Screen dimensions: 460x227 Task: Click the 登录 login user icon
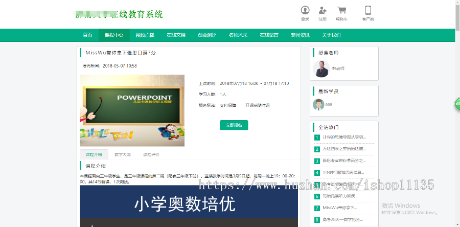305,11
